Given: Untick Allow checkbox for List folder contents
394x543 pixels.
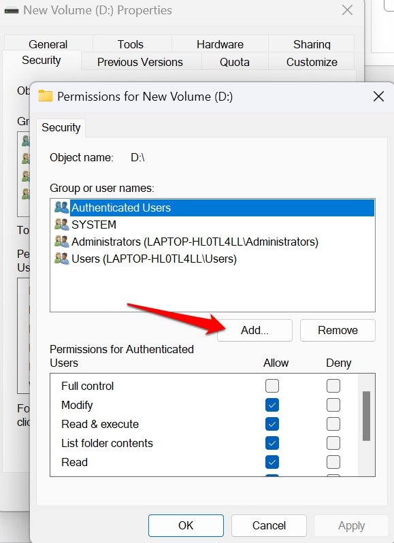Looking at the screenshot, I should tap(272, 443).
